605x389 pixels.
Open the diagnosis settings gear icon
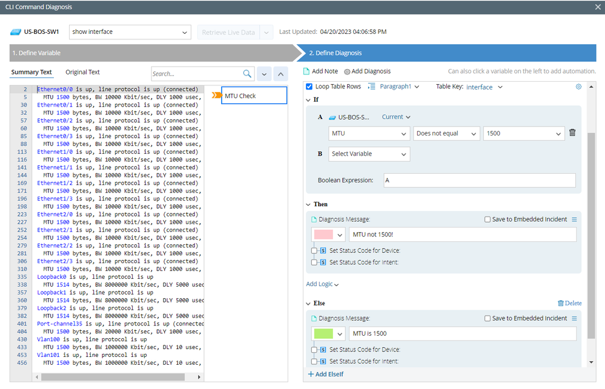click(x=578, y=87)
